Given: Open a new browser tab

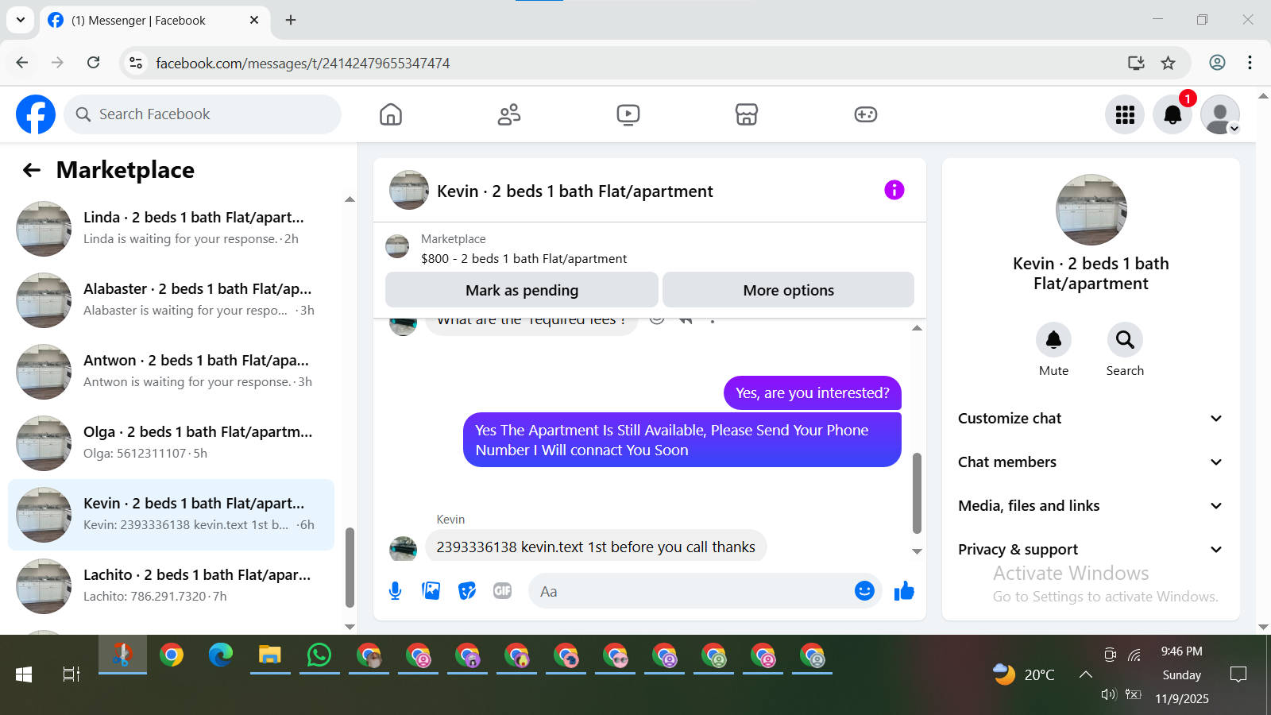Looking at the screenshot, I should pyautogui.click(x=291, y=20).
